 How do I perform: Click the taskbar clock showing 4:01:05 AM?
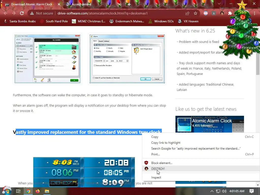[237, 191]
